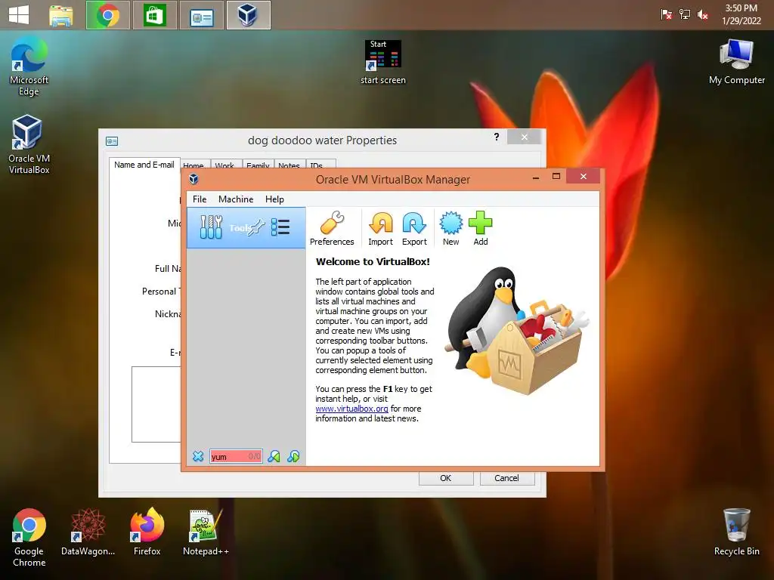Image resolution: width=774 pixels, height=580 pixels.
Task: Switch to Work tab in Properties window
Action: tap(224, 165)
